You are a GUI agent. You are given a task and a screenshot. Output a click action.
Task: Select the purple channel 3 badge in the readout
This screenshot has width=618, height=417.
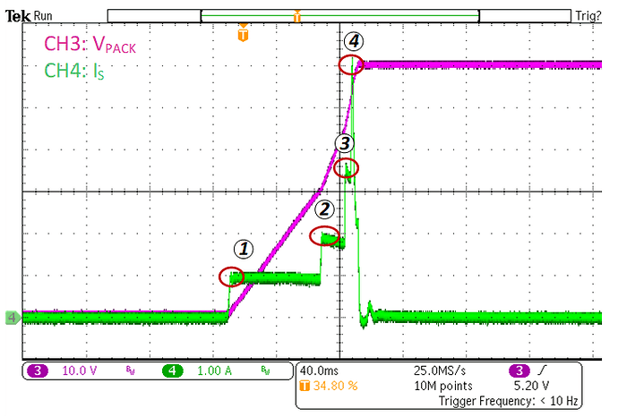pos(38,371)
